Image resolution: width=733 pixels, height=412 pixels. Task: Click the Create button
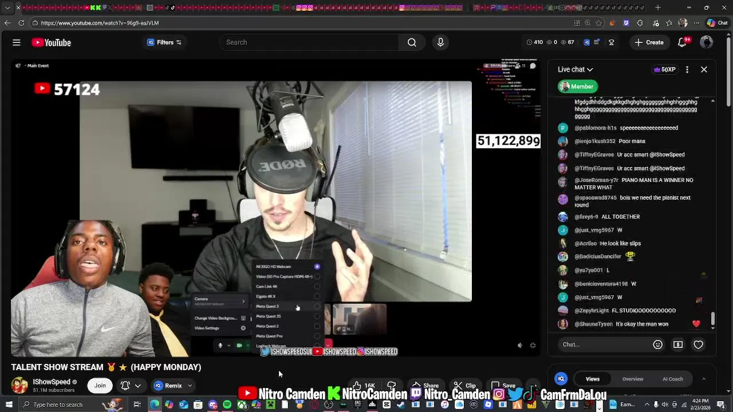(649, 42)
